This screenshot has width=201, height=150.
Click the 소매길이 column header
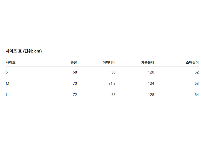click(x=192, y=62)
